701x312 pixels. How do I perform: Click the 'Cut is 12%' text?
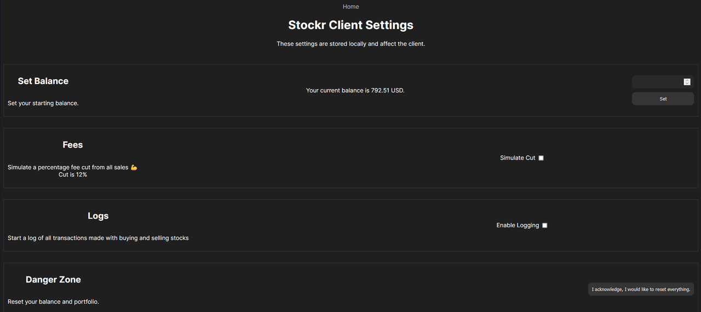point(73,175)
